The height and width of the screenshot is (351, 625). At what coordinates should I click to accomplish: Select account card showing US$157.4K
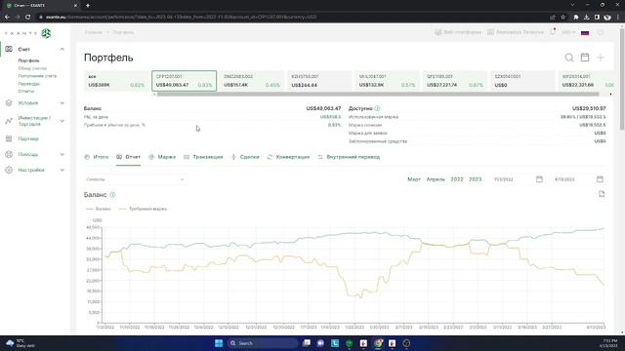point(252,81)
